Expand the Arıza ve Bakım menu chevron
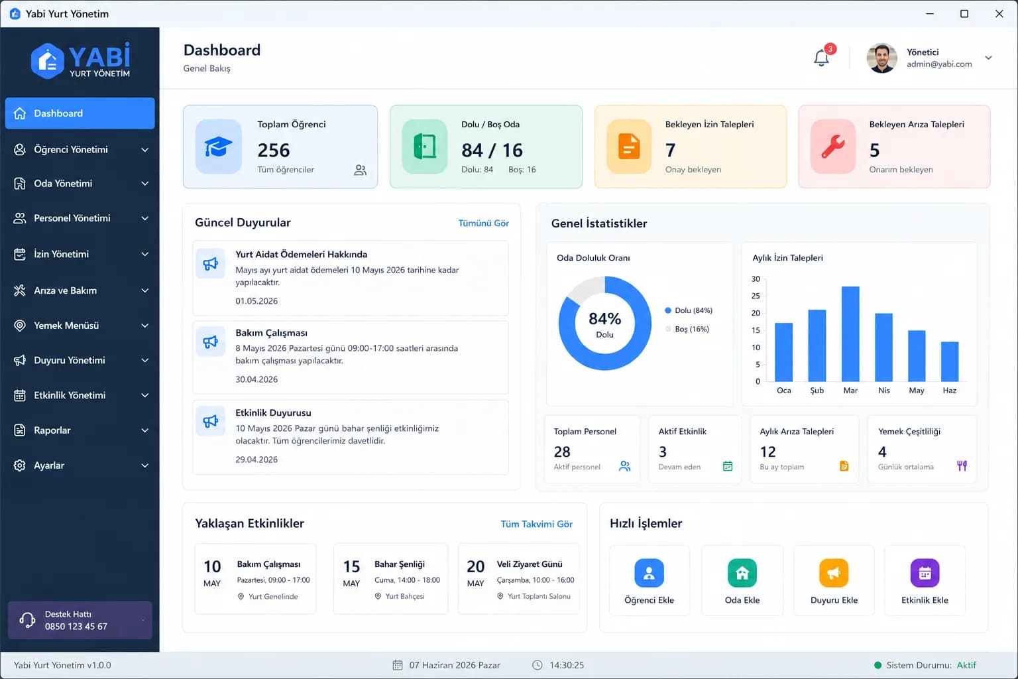1018x679 pixels. tap(144, 290)
